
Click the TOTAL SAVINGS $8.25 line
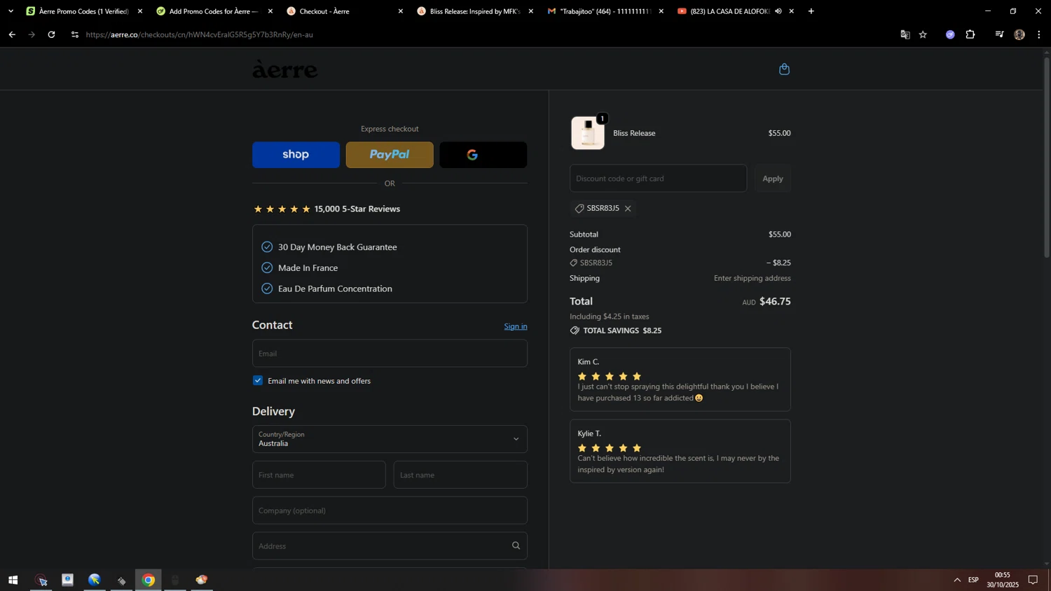[x=616, y=331]
